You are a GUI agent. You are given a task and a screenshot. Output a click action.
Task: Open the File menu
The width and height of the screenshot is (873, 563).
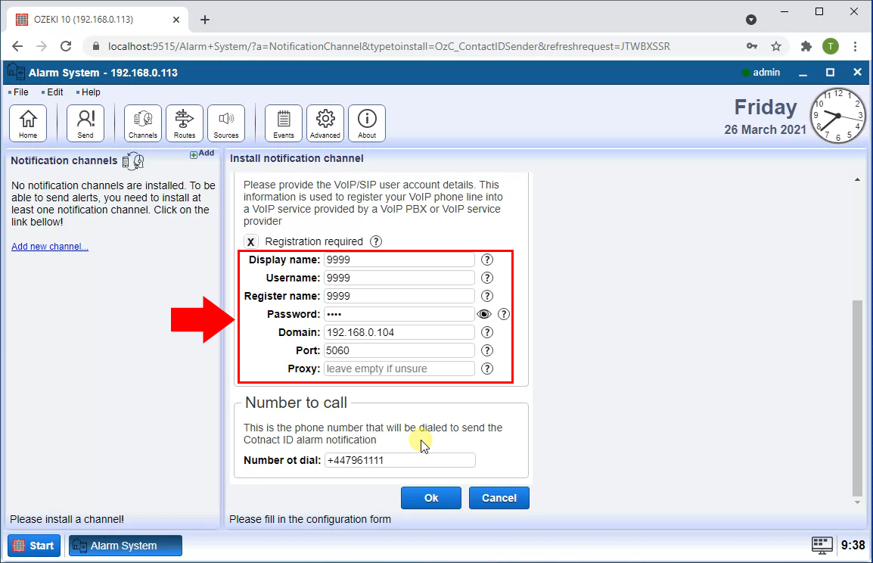pyautogui.click(x=20, y=92)
